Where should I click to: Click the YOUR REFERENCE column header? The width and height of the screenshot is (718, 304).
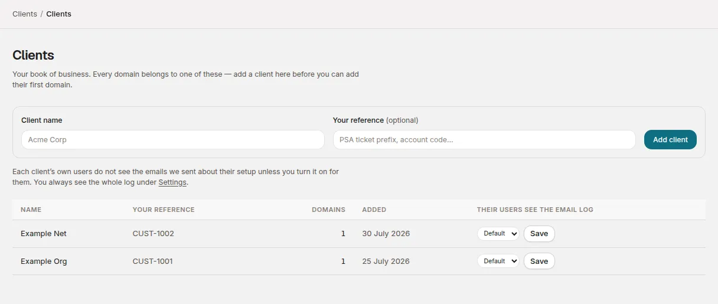164,210
